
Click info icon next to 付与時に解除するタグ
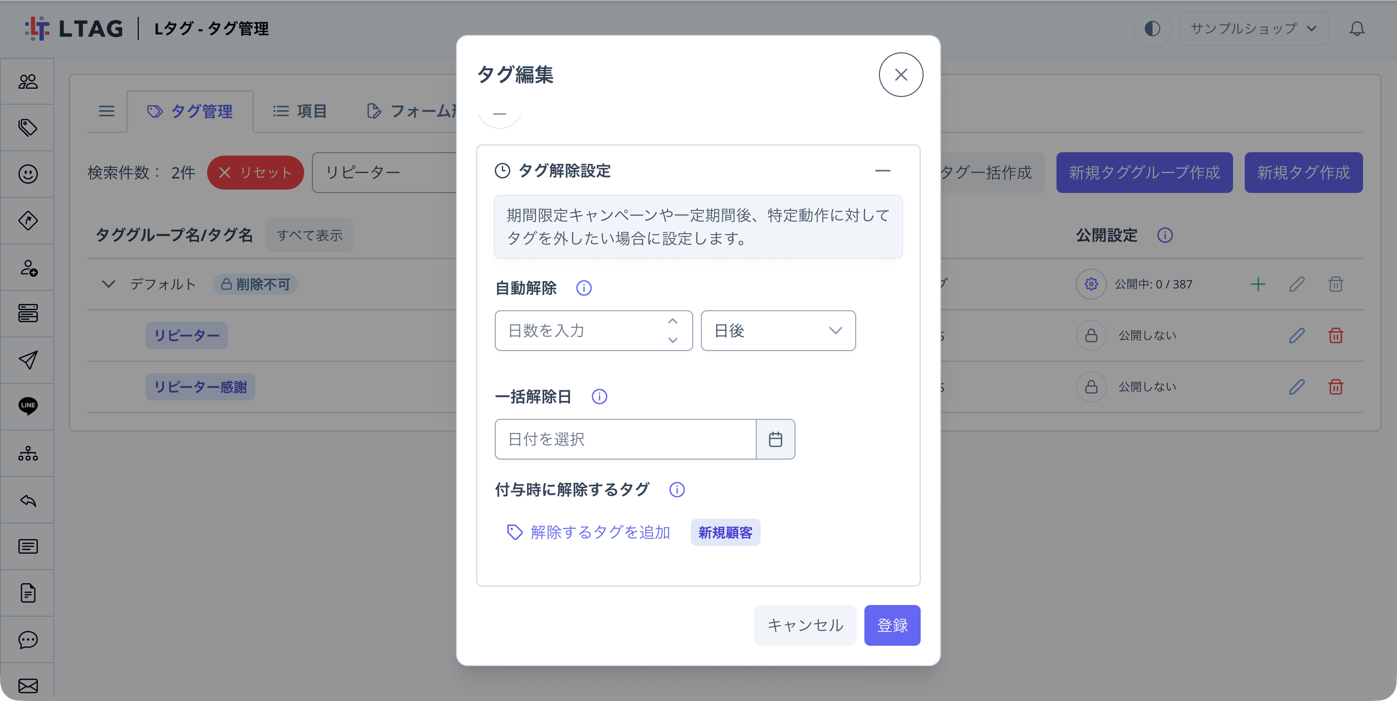point(677,490)
